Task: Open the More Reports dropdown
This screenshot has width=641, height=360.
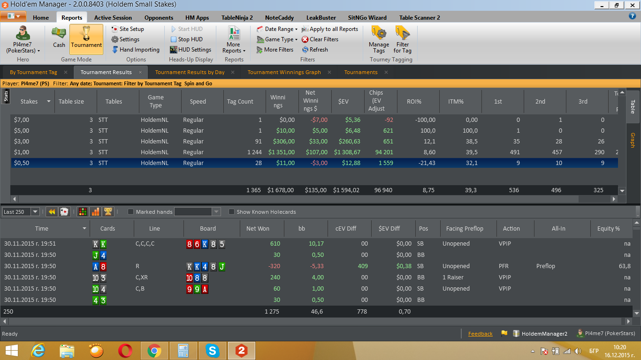Action: pos(234,39)
